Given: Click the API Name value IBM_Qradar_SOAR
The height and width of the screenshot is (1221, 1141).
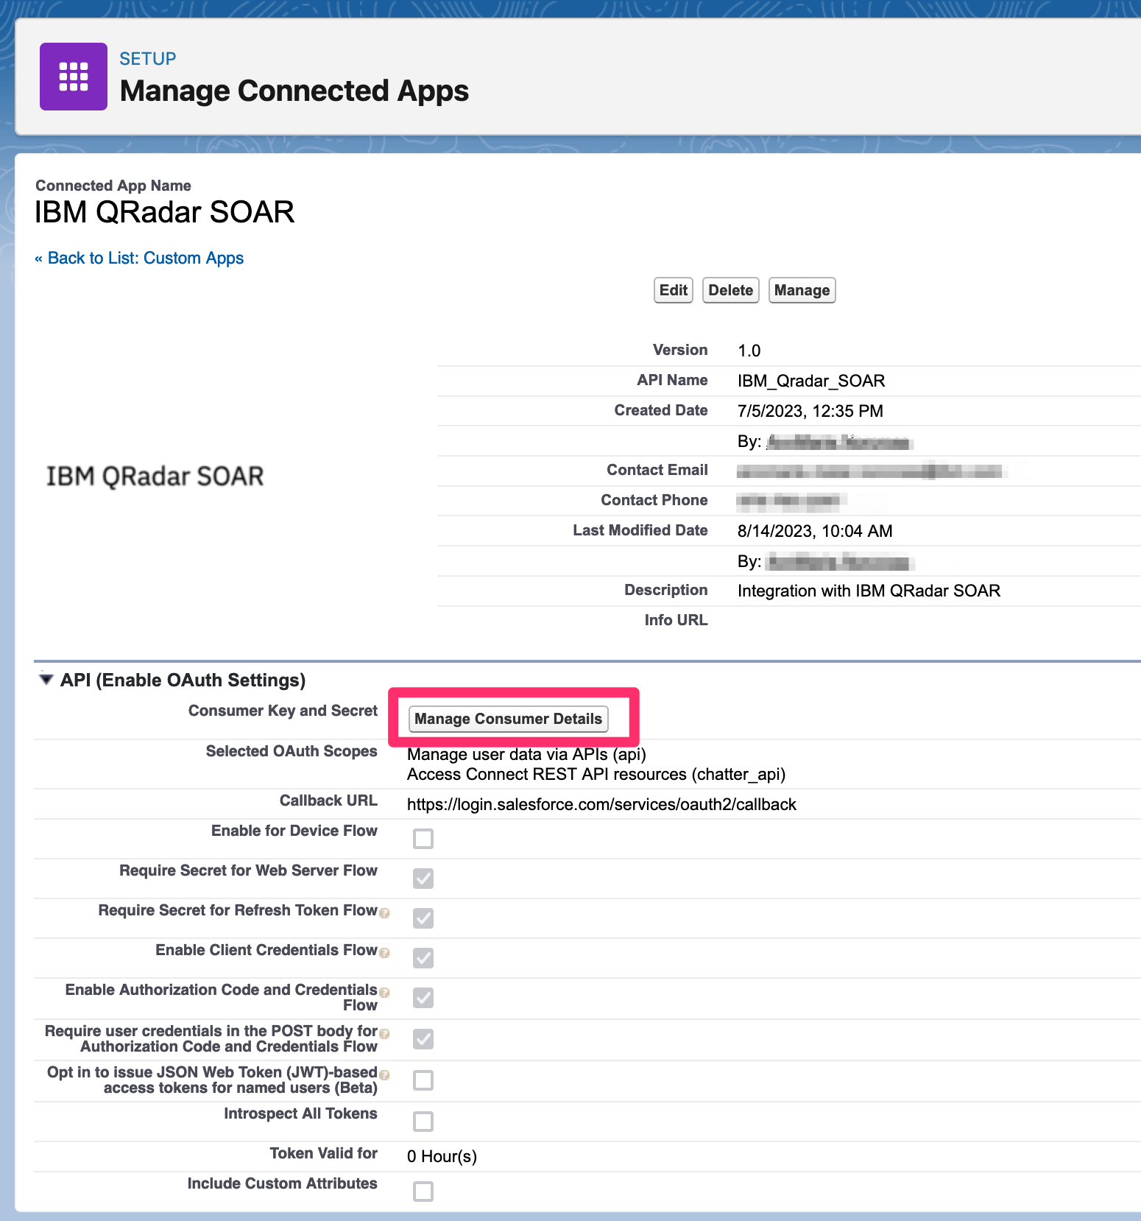Looking at the screenshot, I should tap(811, 381).
